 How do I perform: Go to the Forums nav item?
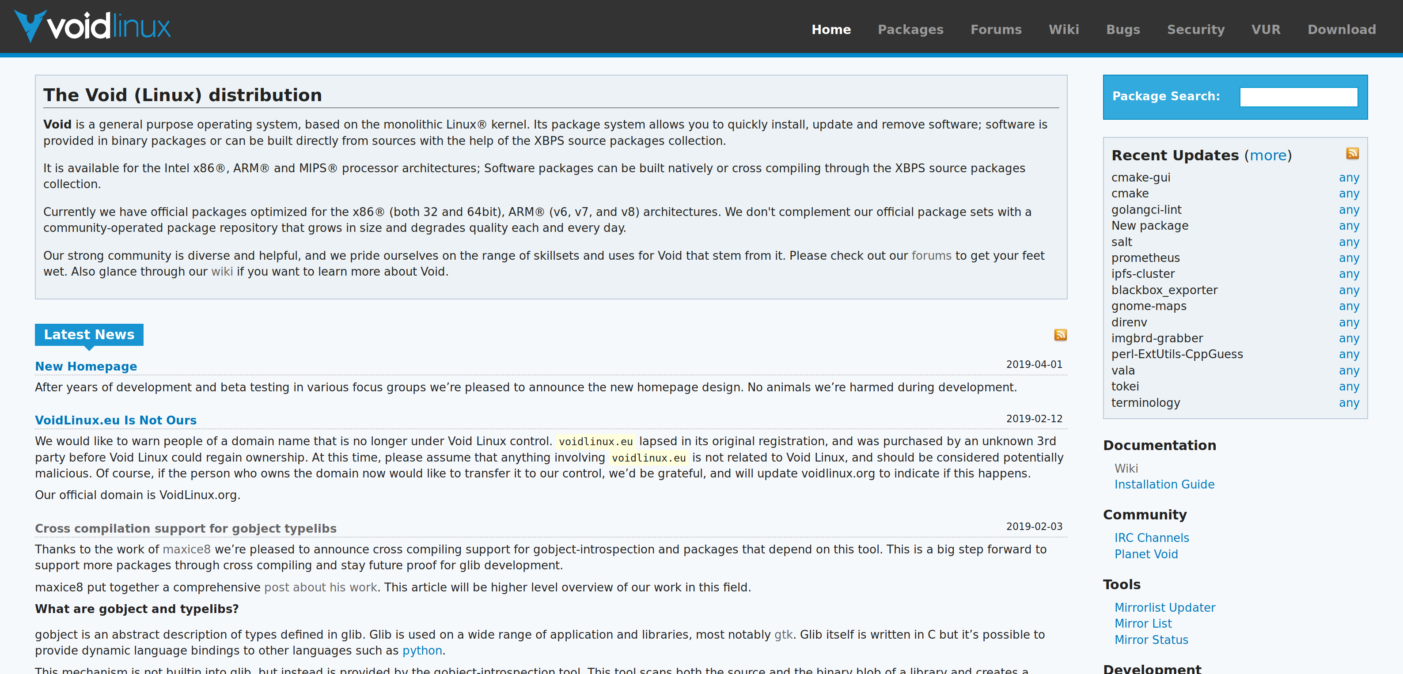point(996,30)
